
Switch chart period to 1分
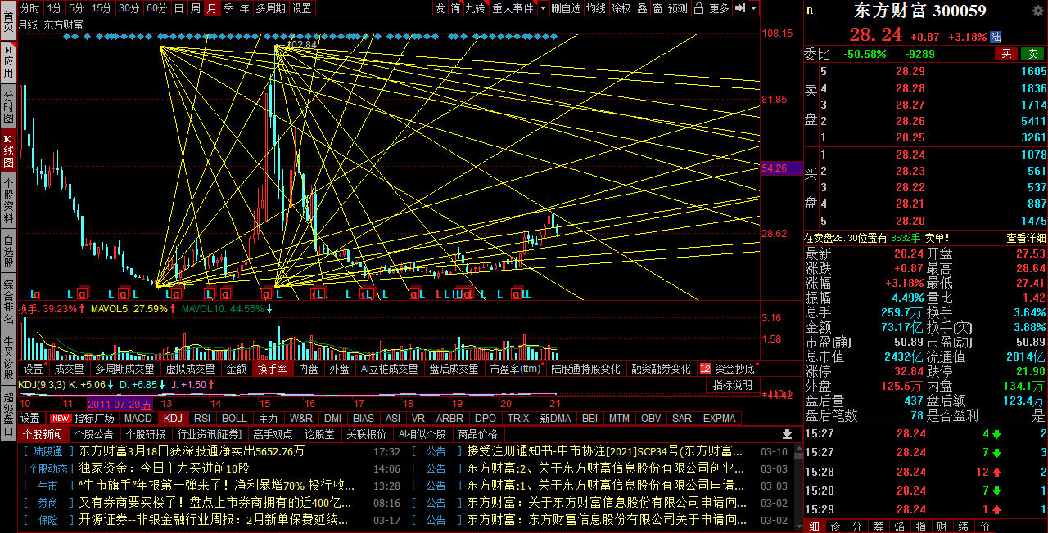[x=54, y=8]
